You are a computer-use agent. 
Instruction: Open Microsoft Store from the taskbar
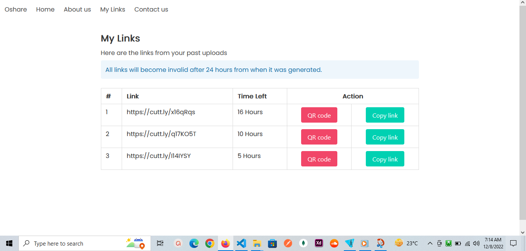pyautogui.click(x=273, y=243)
